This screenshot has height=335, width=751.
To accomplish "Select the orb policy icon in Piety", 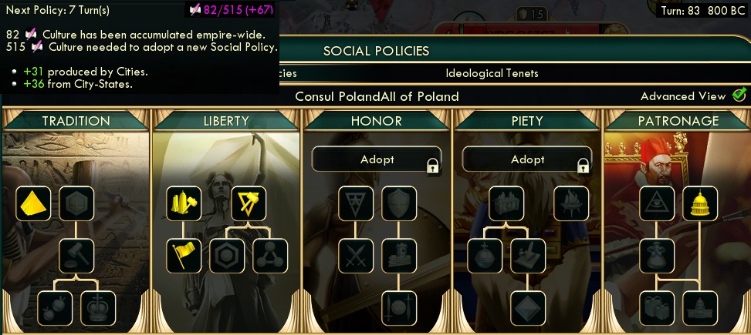I will point(485,256).
